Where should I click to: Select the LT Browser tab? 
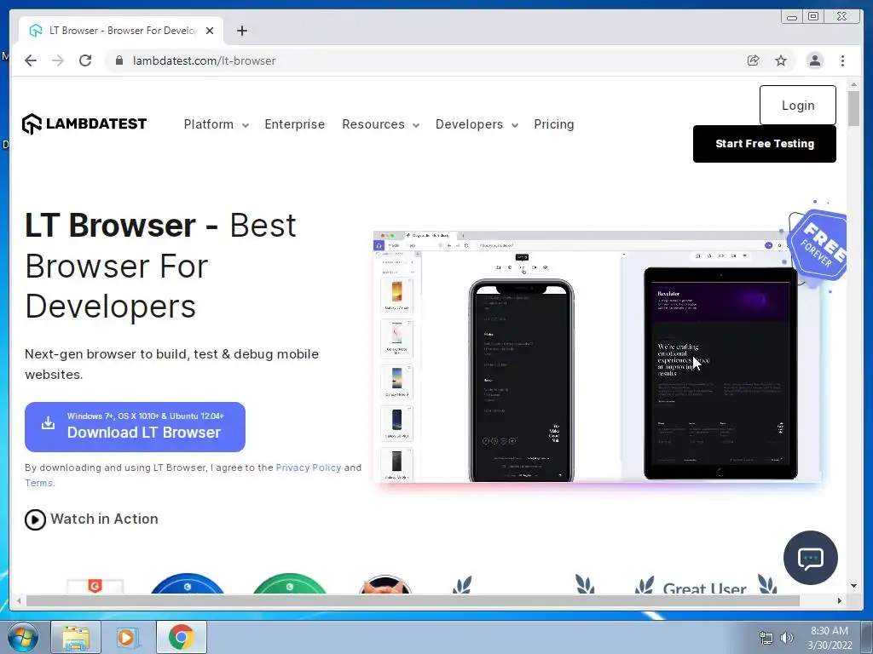tap(121, 31)
